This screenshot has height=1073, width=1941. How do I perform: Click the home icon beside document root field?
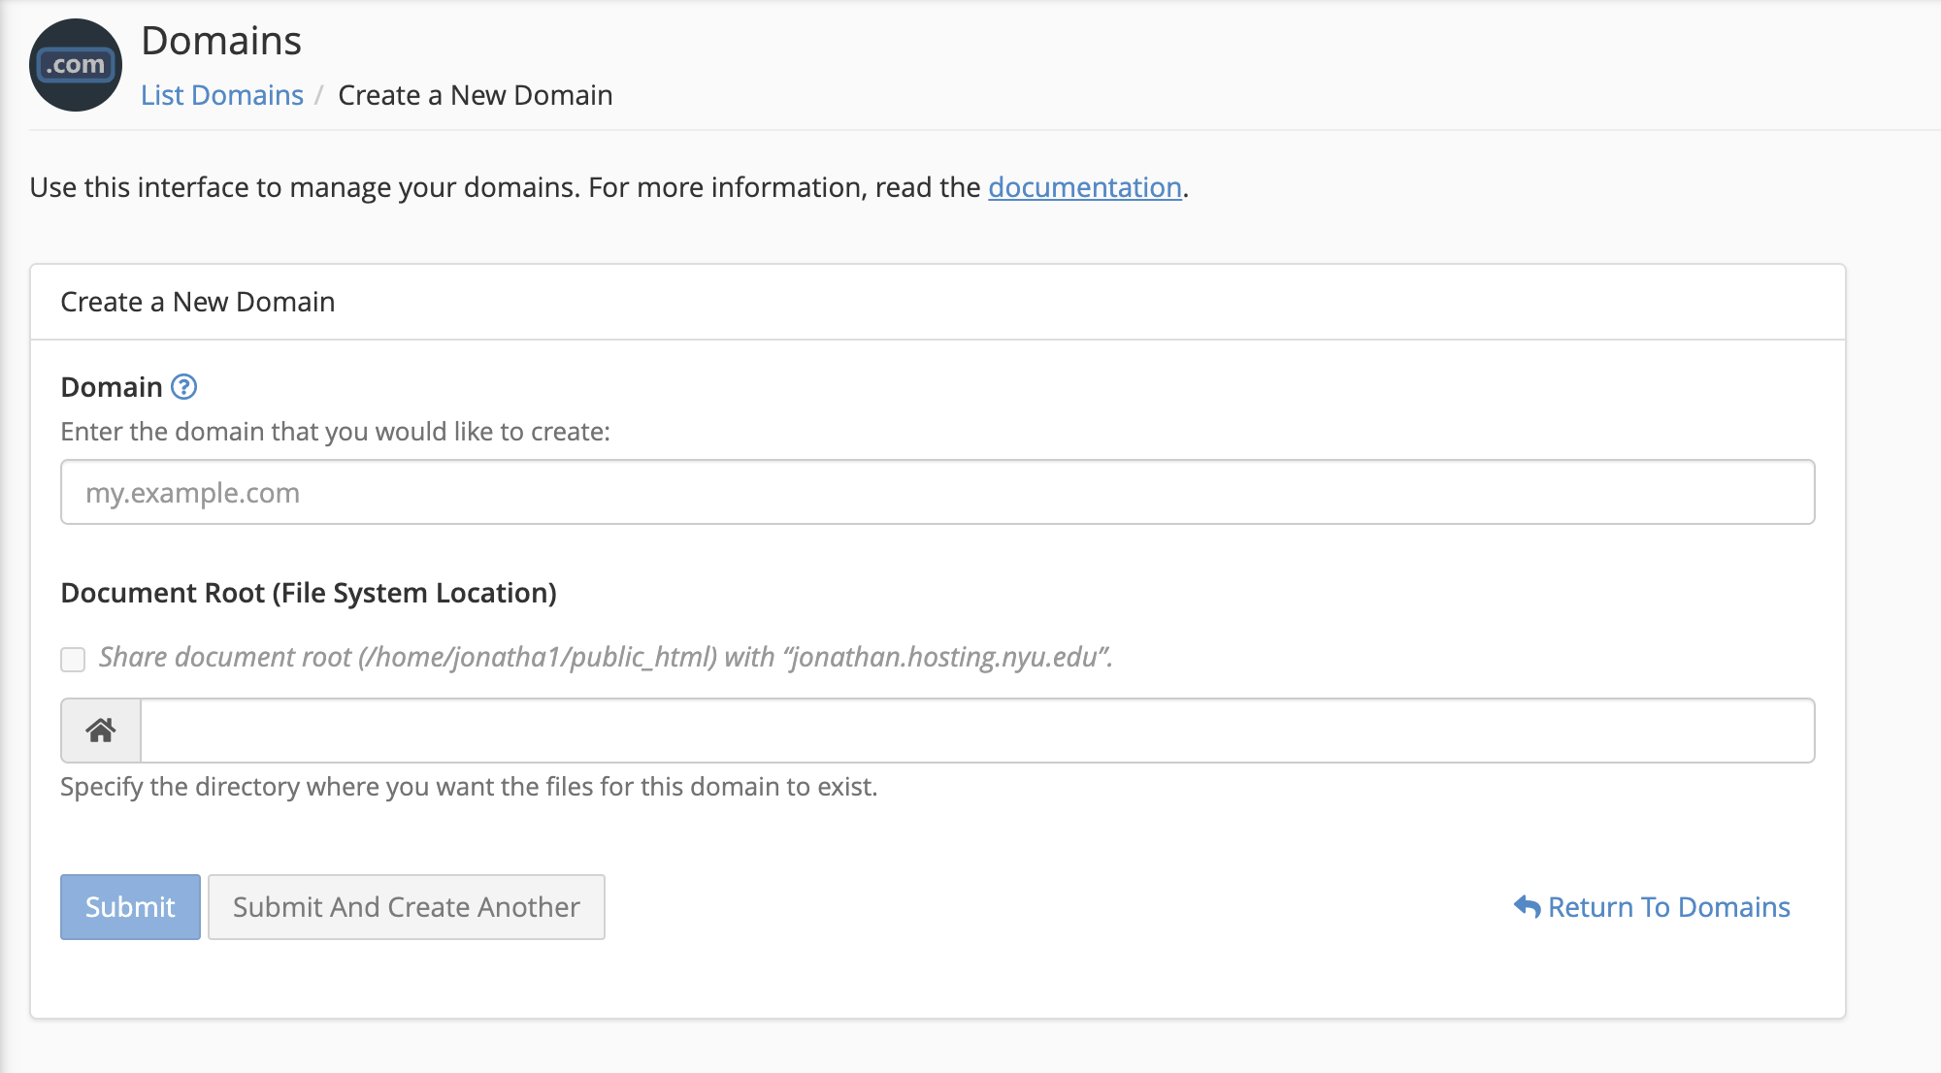[x=101, y=731]
